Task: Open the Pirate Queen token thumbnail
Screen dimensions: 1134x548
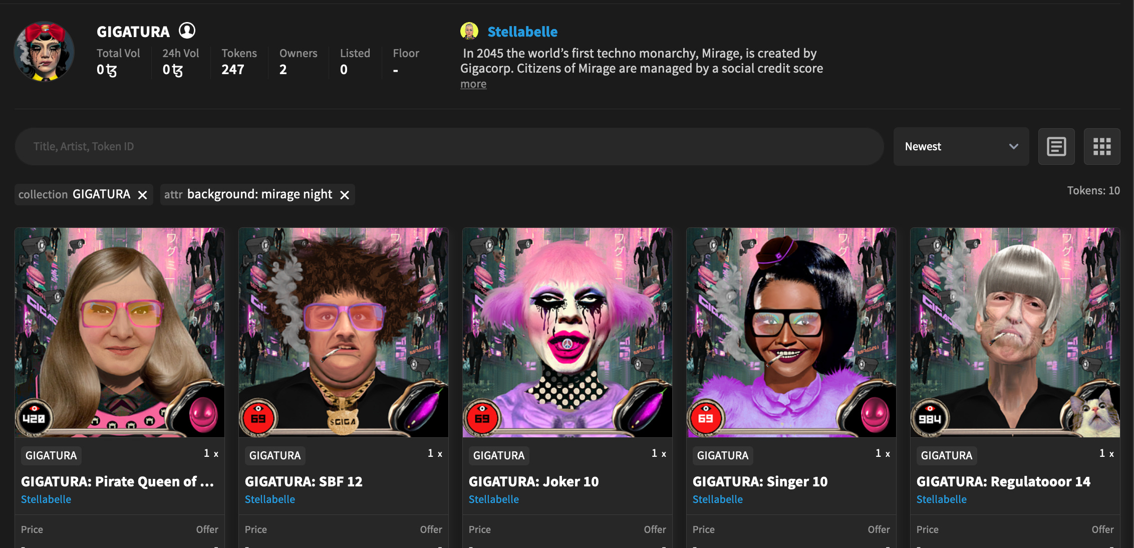Action: pos(120,332)
